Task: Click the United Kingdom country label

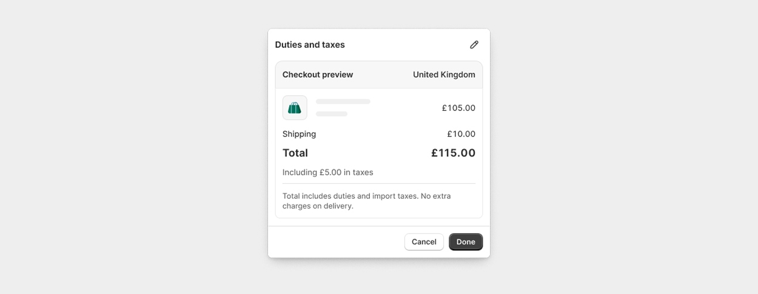Action: [x=444, y=75]
